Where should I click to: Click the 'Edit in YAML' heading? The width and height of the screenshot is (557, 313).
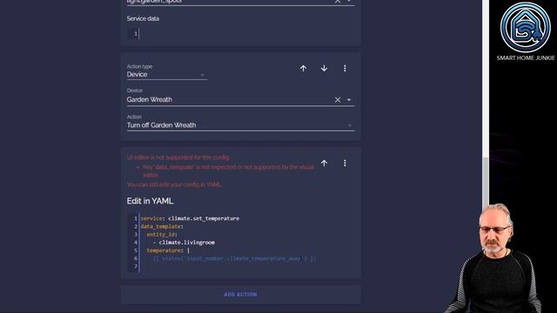point(150,201)
